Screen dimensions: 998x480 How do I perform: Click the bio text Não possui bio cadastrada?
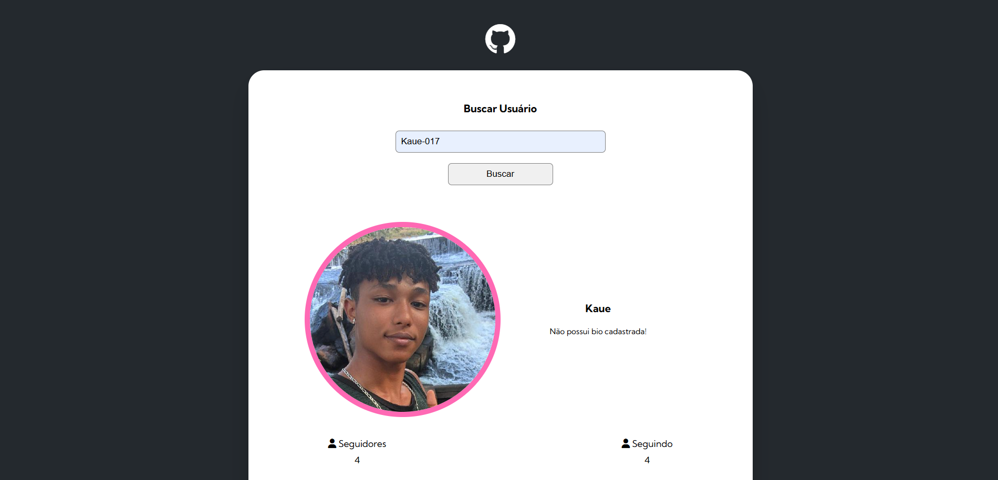coord(598,332)
